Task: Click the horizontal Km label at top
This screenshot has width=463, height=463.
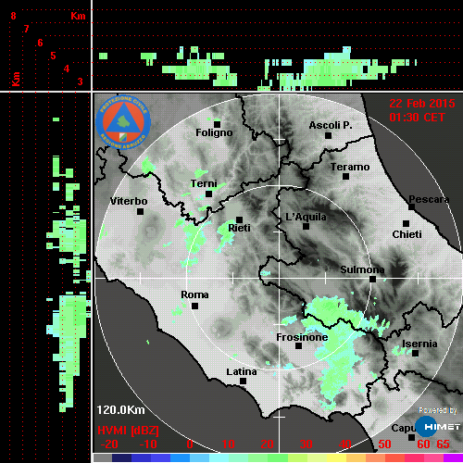Action: pos(78,16)
